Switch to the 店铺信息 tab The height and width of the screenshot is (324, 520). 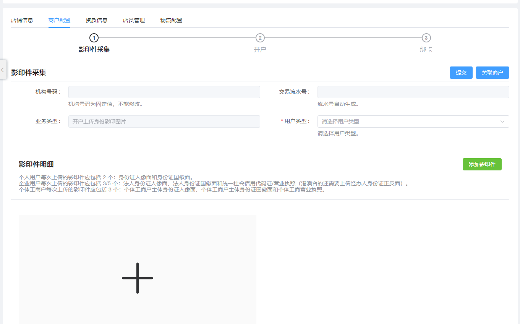22,20
